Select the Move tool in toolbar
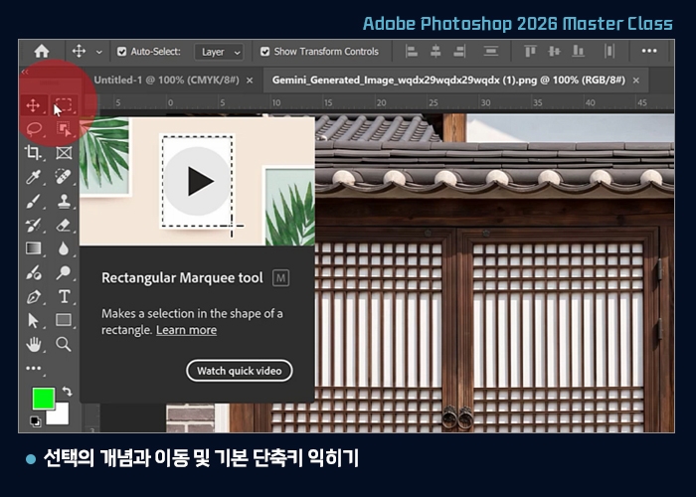The image size is (696, 497). click(x=33, y=105)
